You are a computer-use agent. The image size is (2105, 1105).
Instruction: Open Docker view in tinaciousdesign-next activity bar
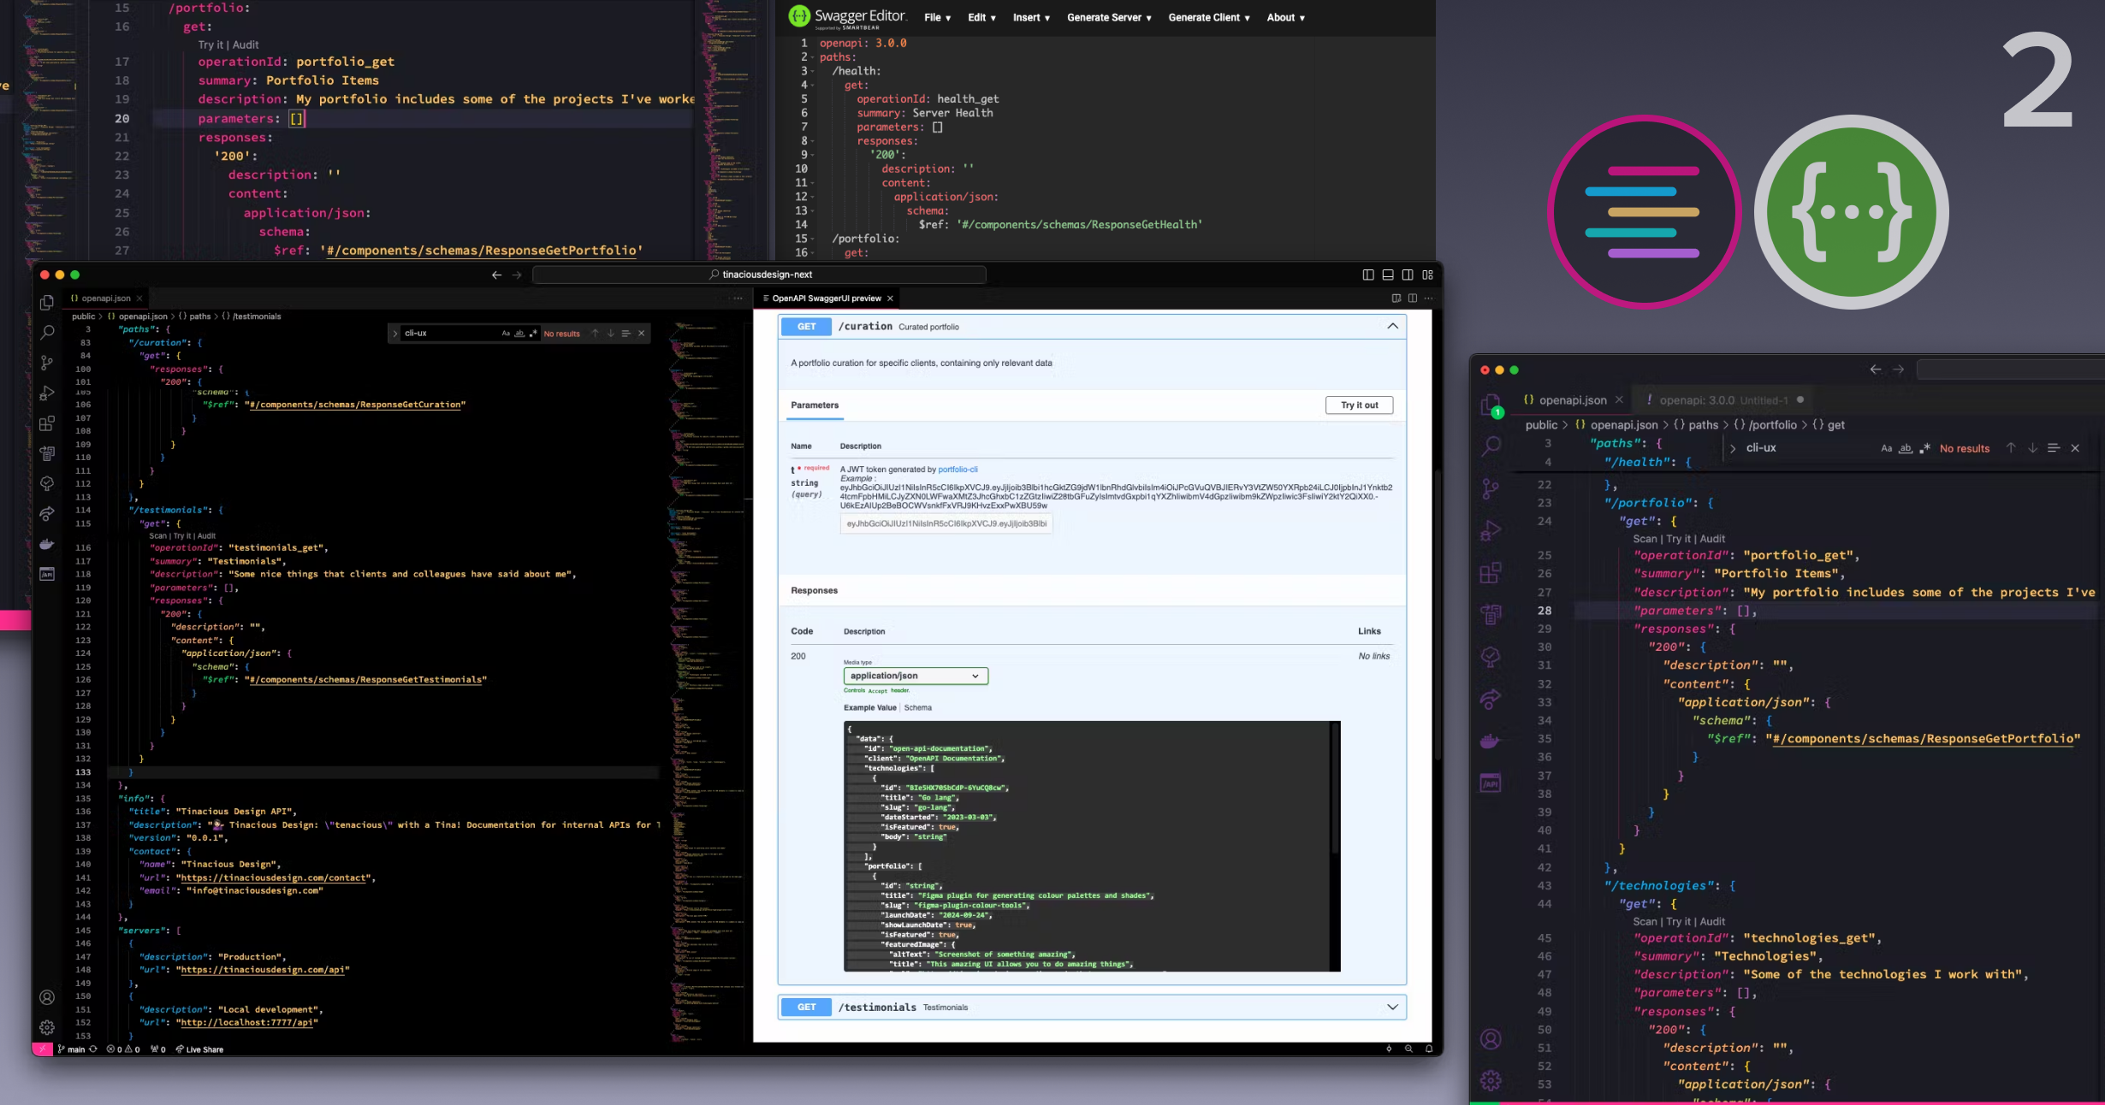click(47, 544)
